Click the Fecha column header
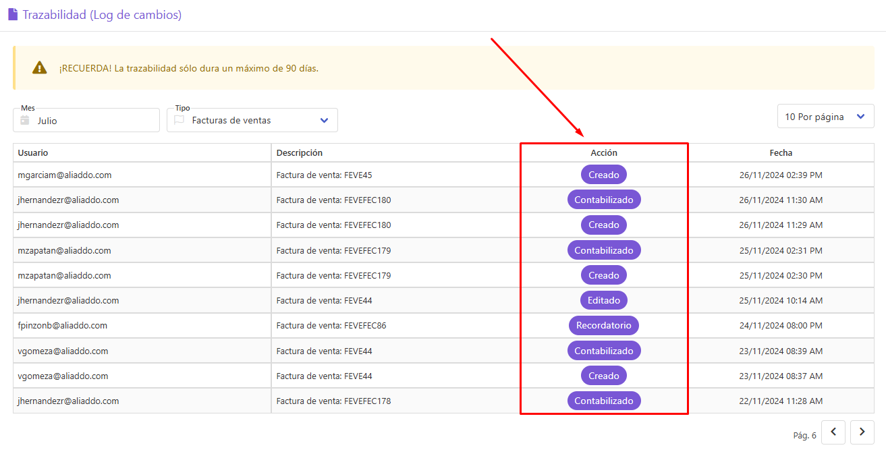Screen dimensions: 886x458 pyautogui.click(x=781, y=152)
